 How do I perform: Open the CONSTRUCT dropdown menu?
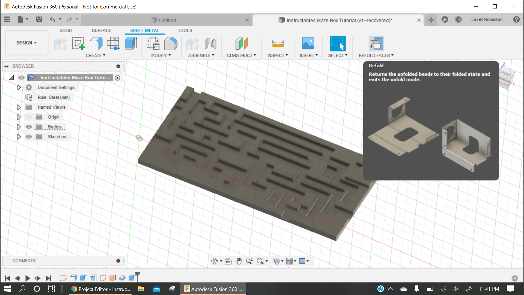(242, 55)
